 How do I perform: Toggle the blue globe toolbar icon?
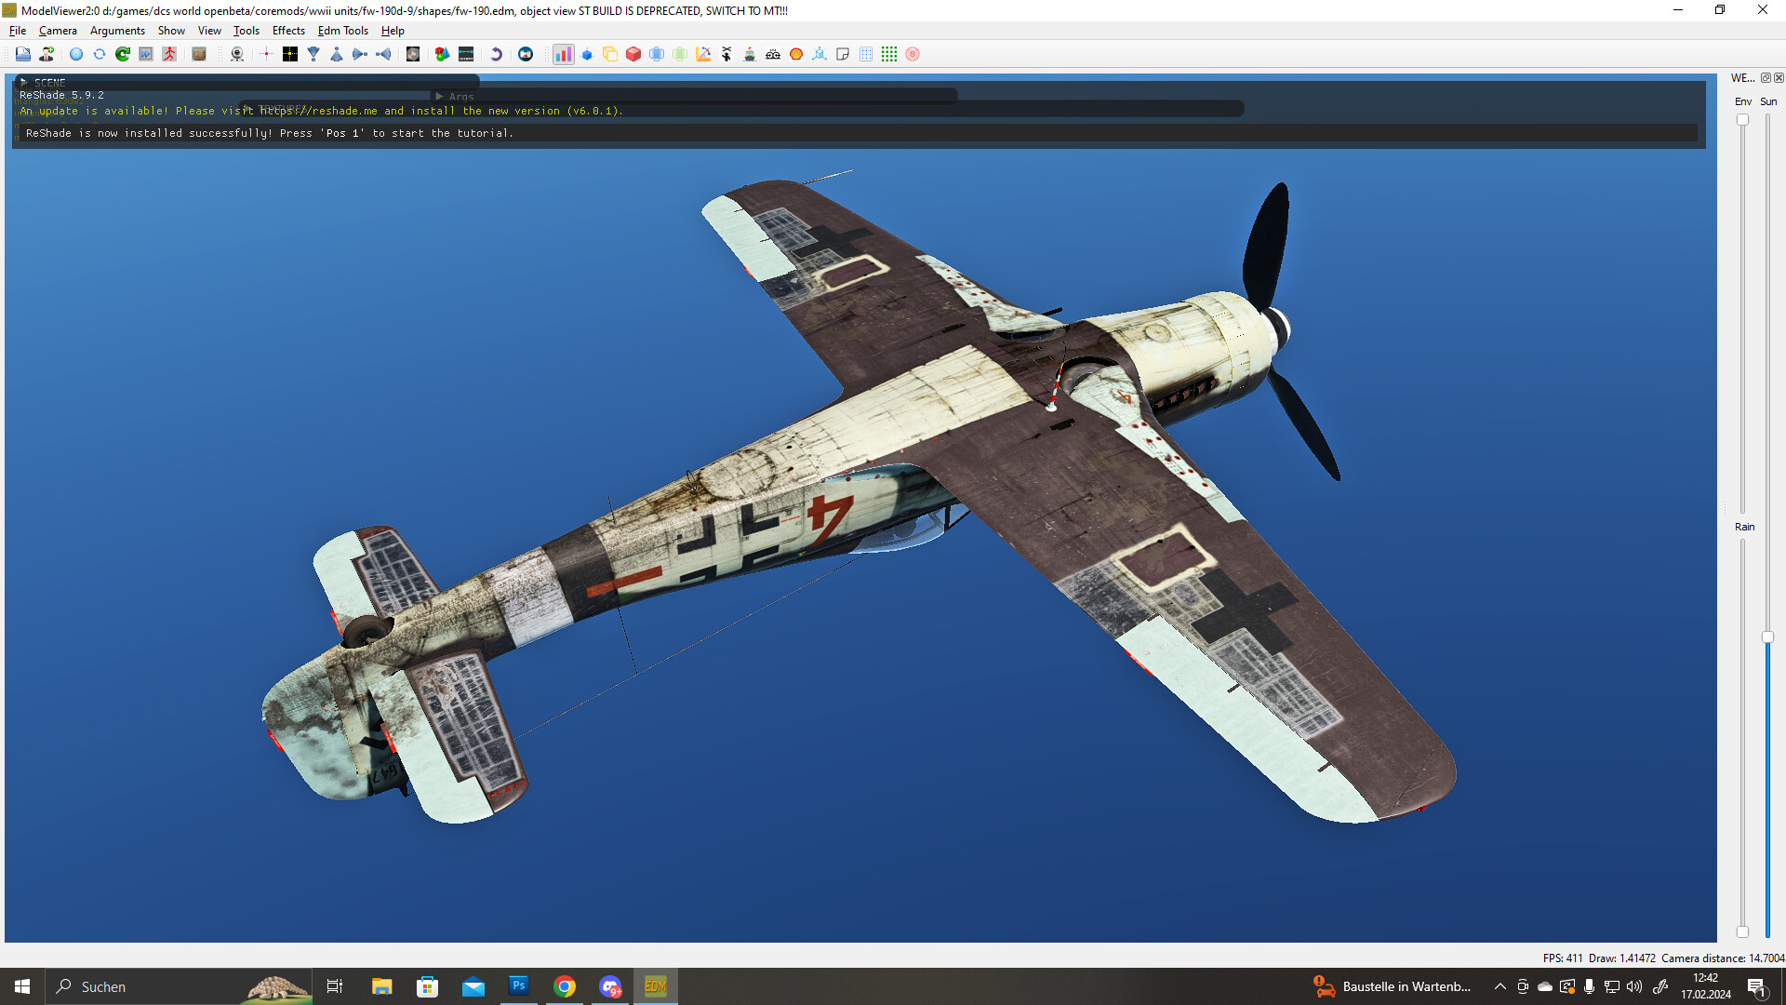click(x=76, y=54)
